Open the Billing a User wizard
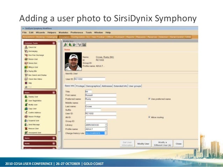 31,67
